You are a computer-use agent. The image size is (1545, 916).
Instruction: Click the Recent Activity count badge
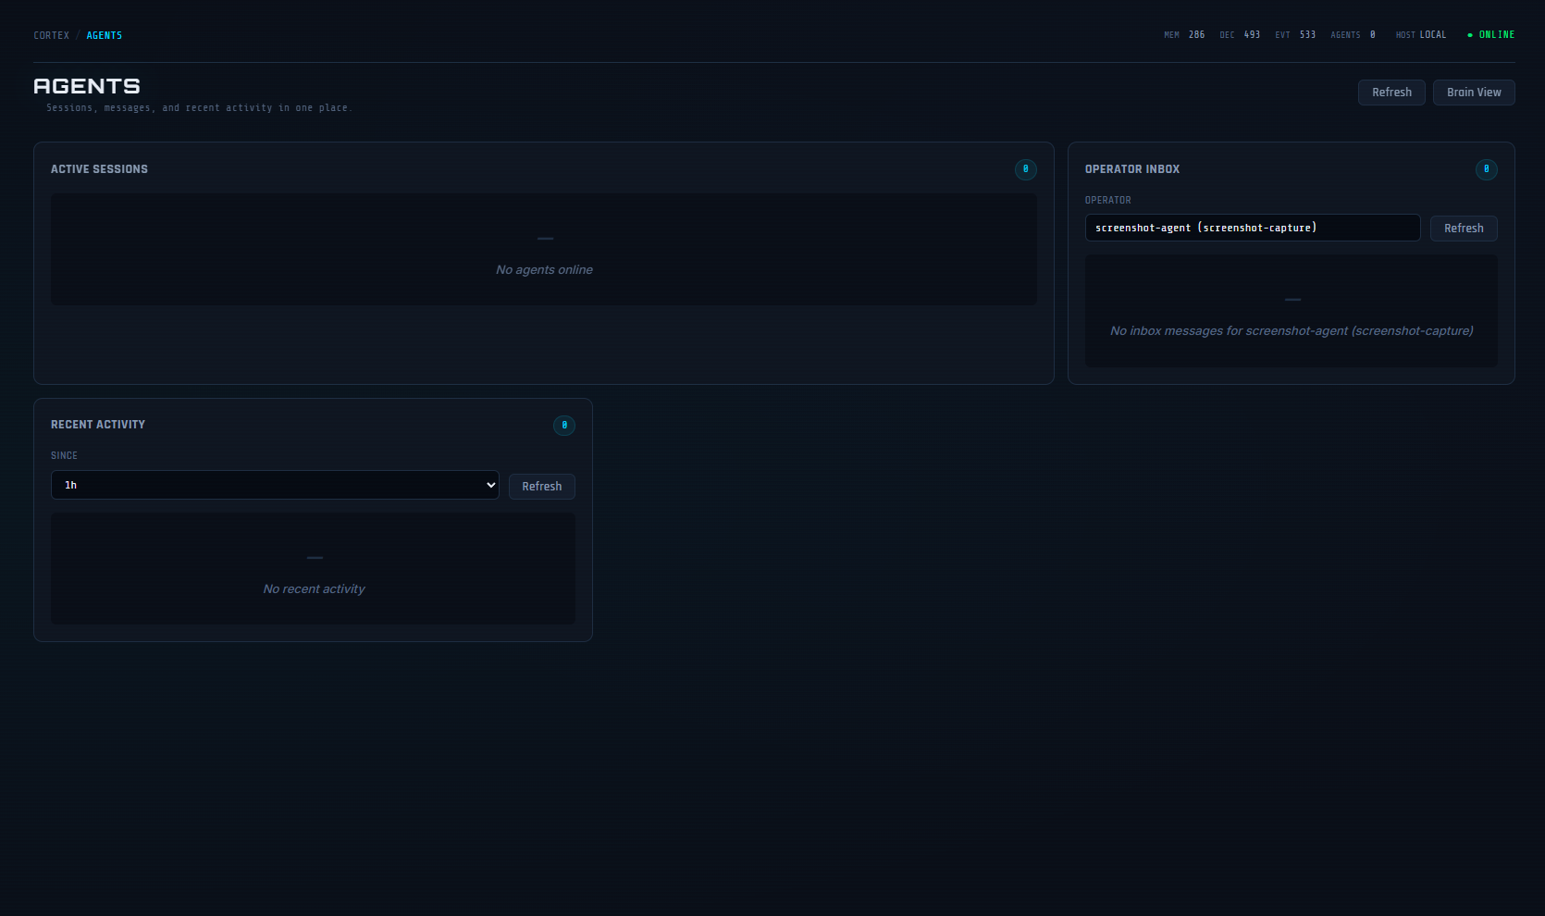564,426
